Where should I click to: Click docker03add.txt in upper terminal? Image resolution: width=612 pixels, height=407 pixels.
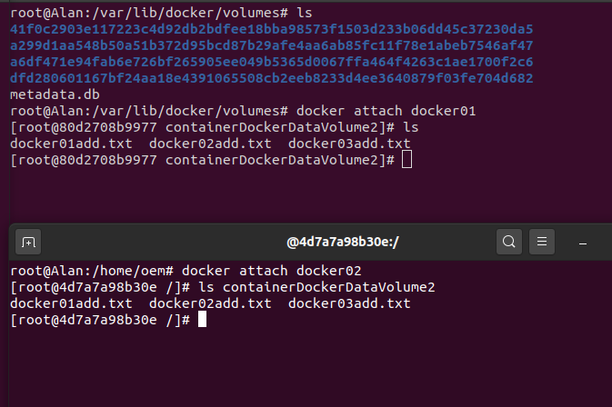[349, 144]
